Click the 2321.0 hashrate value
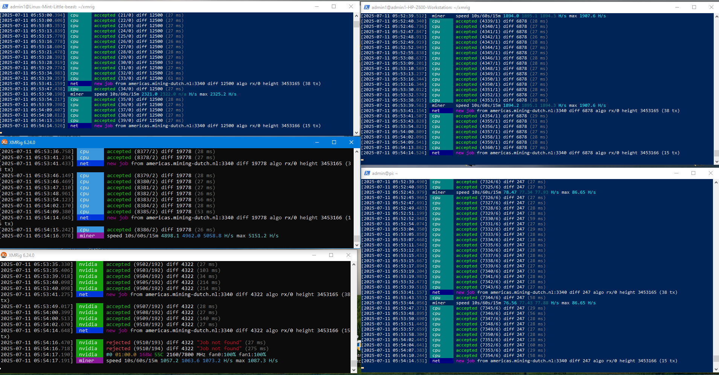The width and height of the screenshot is (719, 375). 150,94
